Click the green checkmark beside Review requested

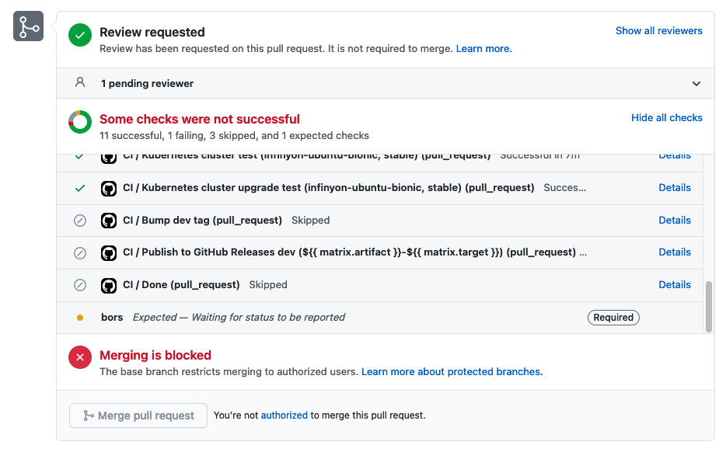[x=79, y=35]
